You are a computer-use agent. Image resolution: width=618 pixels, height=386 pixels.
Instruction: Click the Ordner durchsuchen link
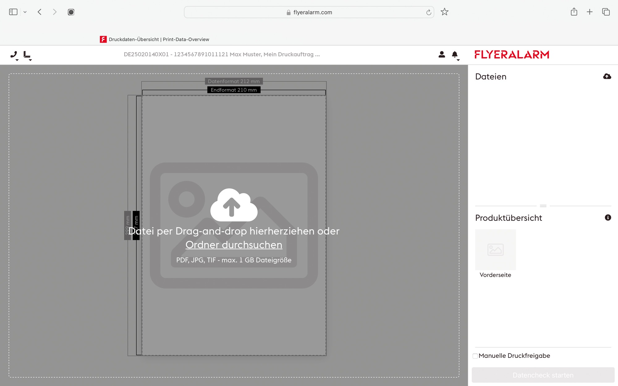(x=234, y=245)
